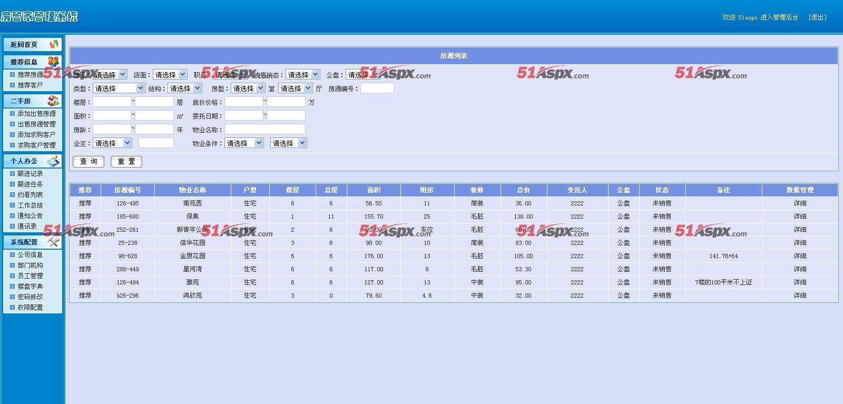
Task: Click the 推荐信息 people icon
Action: point(53,62)
